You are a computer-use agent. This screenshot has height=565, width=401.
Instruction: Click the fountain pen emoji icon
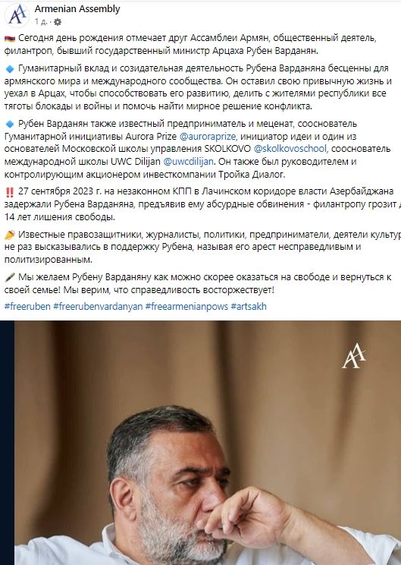[x=10, y=277]
